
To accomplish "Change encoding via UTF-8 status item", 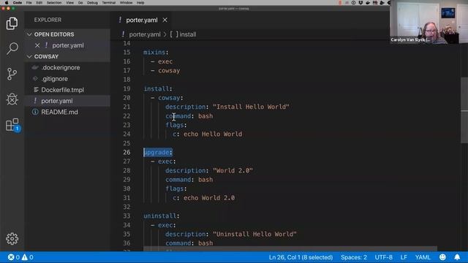I will click(383, 257).
